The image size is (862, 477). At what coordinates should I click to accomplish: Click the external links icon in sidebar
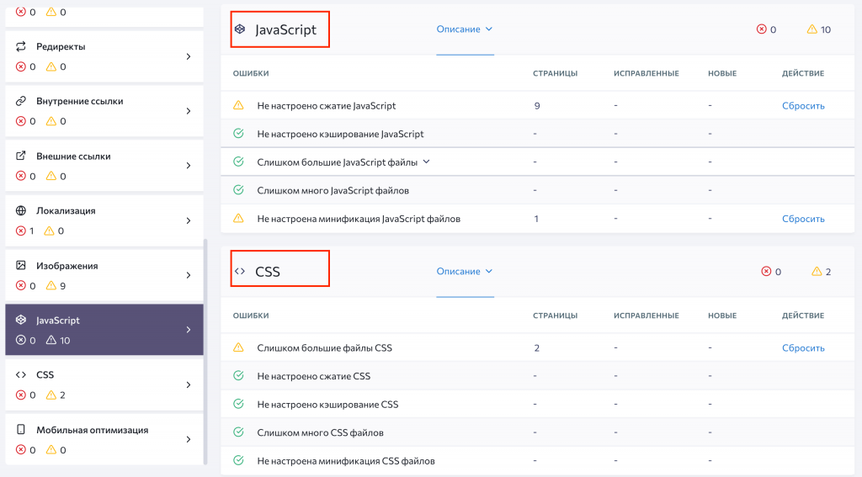21,156
